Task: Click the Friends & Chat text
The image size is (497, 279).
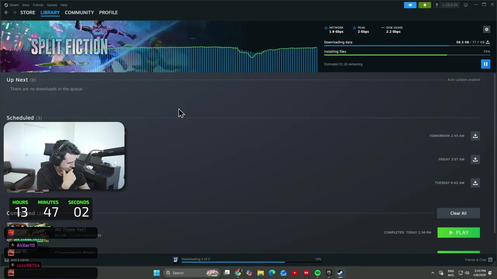Action: click(x=475, y=260)
